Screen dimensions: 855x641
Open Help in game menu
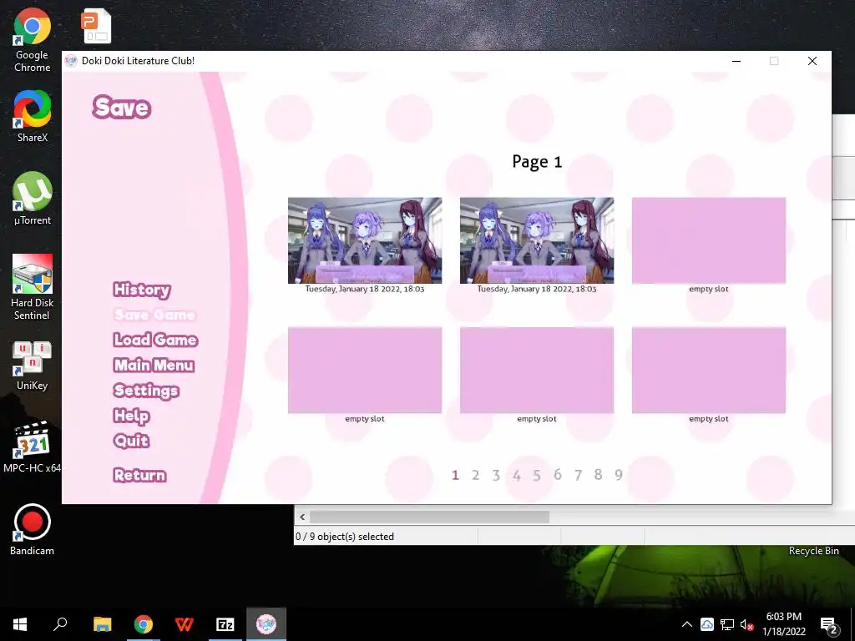point(131,416)
